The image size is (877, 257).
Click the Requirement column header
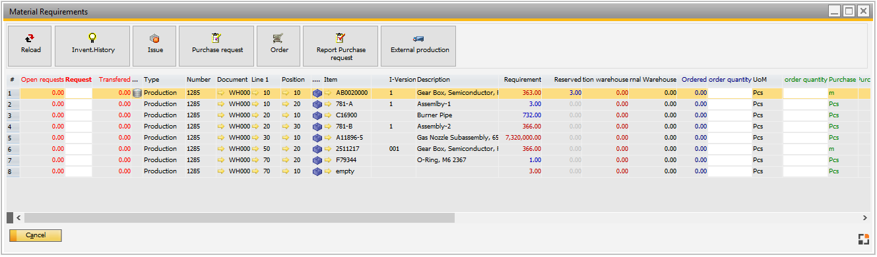click(523, 80)
